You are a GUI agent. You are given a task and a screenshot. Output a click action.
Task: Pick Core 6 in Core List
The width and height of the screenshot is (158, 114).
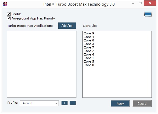[x=89, y=54]
